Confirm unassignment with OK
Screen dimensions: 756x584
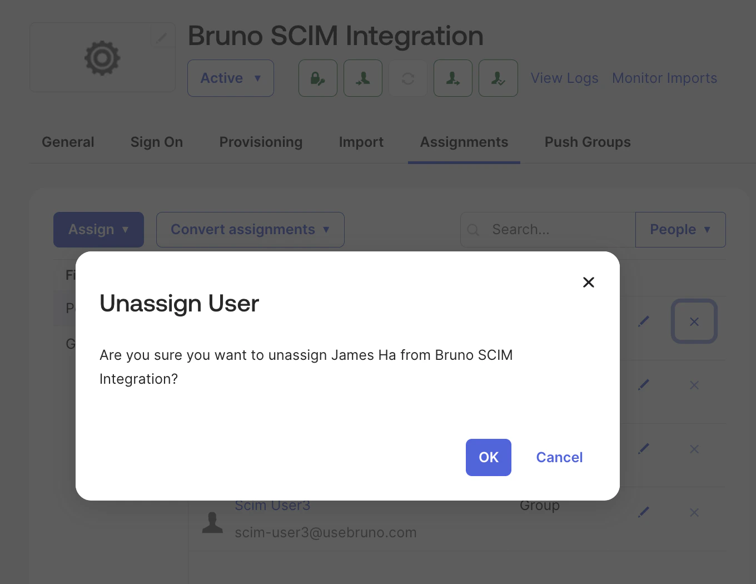[488, 457]
